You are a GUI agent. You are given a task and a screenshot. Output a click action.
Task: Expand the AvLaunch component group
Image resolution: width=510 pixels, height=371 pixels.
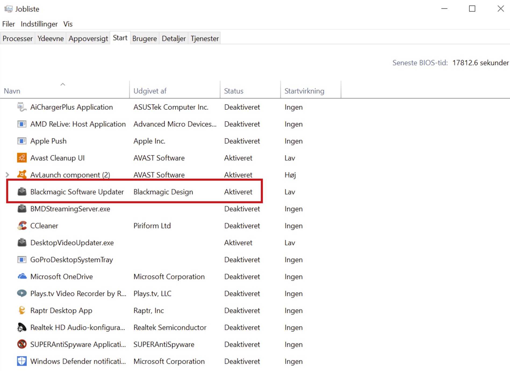point(8,175)
